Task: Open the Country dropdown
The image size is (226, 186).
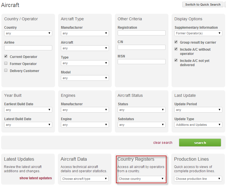Action: 28,33
